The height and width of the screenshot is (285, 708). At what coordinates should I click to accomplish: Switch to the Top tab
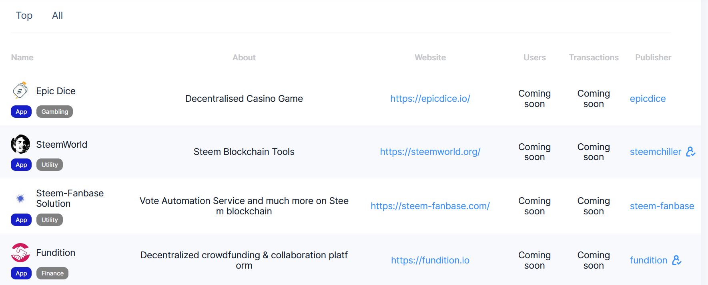24,15
